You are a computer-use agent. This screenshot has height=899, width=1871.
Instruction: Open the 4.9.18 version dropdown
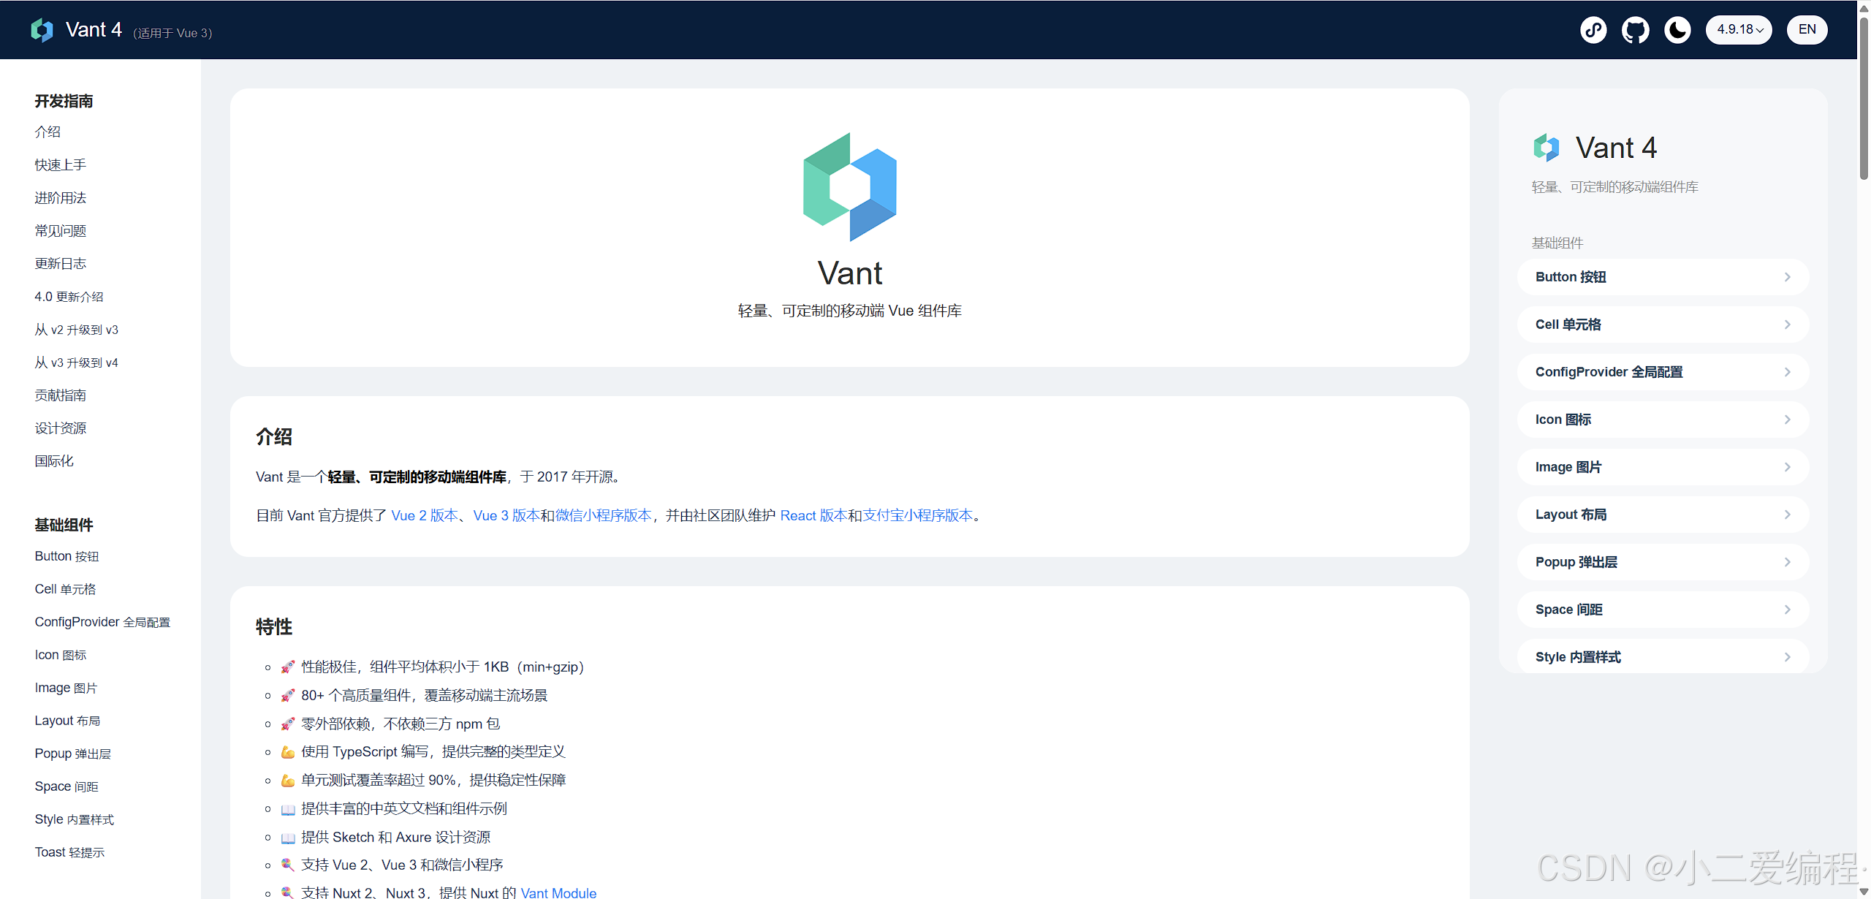pyautogui.click(x=1739, y=30)
